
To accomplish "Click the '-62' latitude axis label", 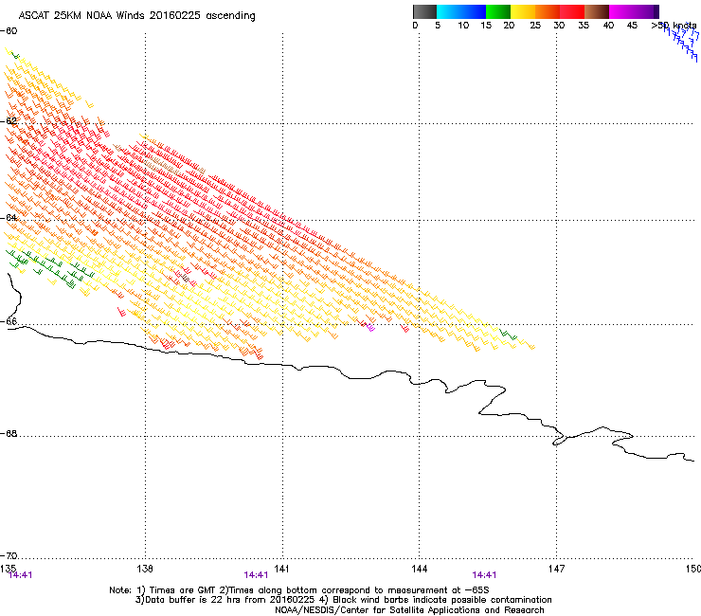I will click(9, 120).
